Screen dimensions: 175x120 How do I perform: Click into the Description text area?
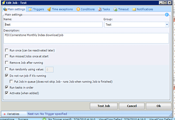(86, 38)
